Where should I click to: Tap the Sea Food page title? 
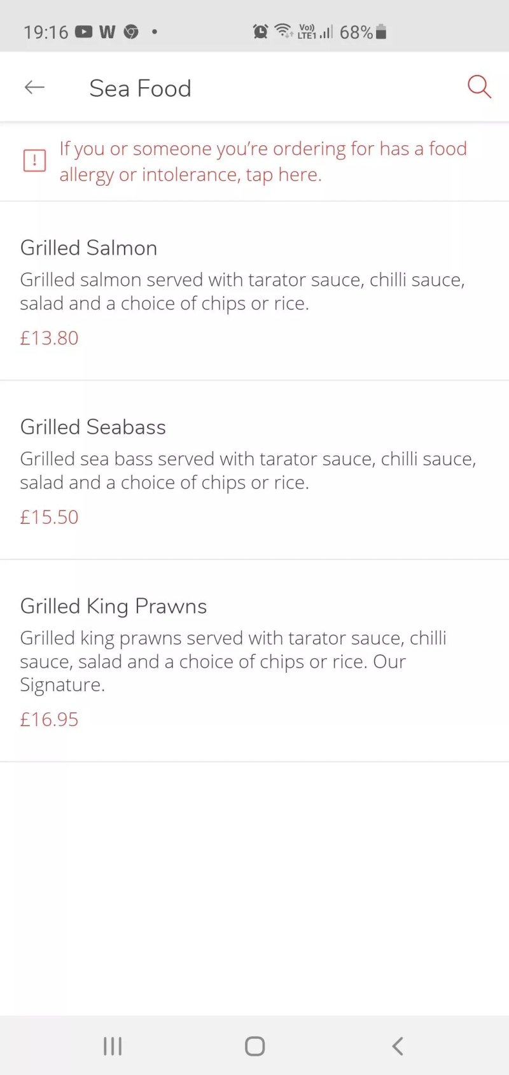click(x=140, y=88)
